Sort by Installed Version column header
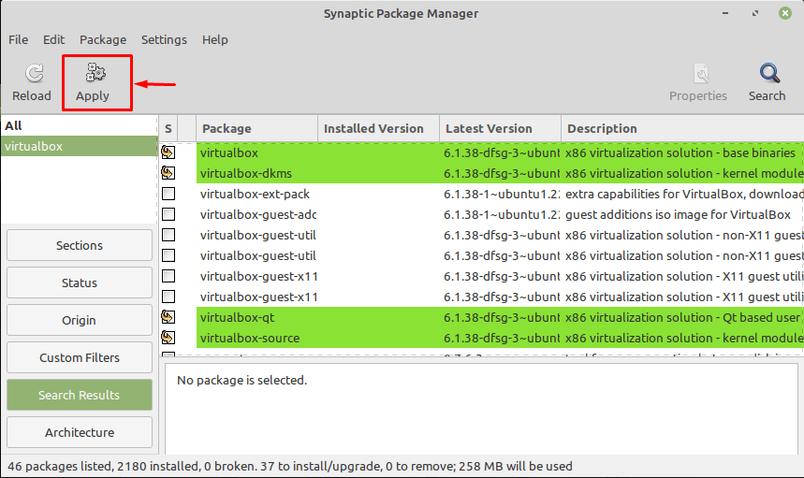 (378, 128)
